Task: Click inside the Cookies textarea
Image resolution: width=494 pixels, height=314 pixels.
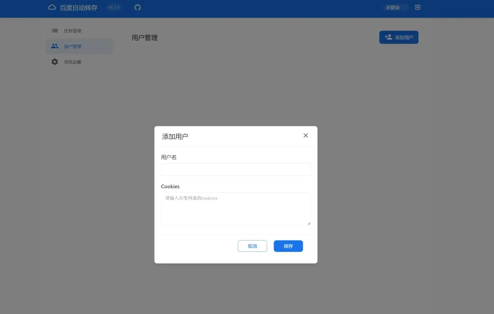Action: pyautogui.click(x=236, y=209)
